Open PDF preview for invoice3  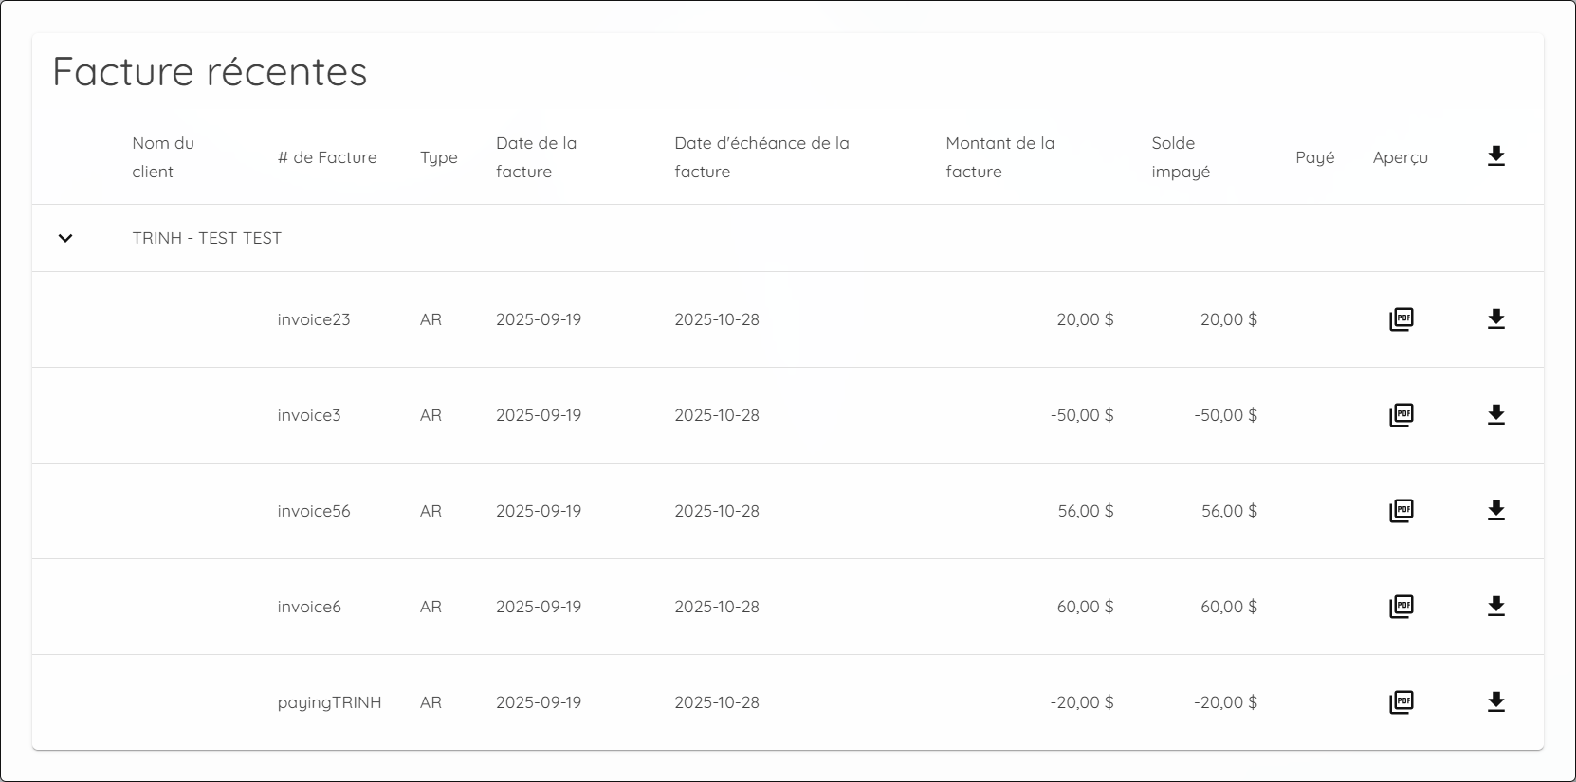point(1401,415)
